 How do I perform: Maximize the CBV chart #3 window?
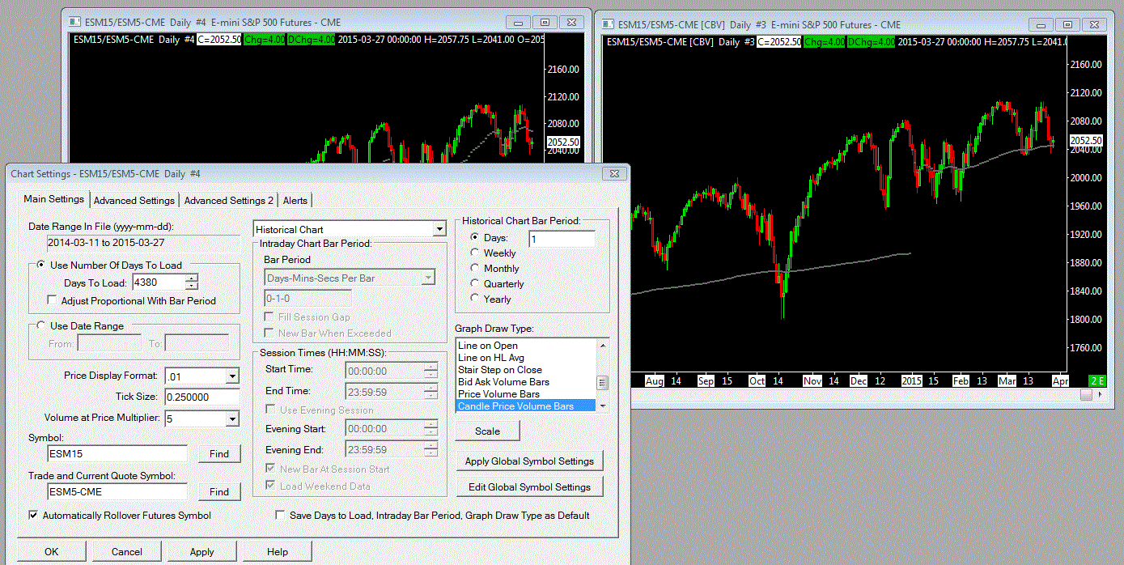click(1067, 25)
